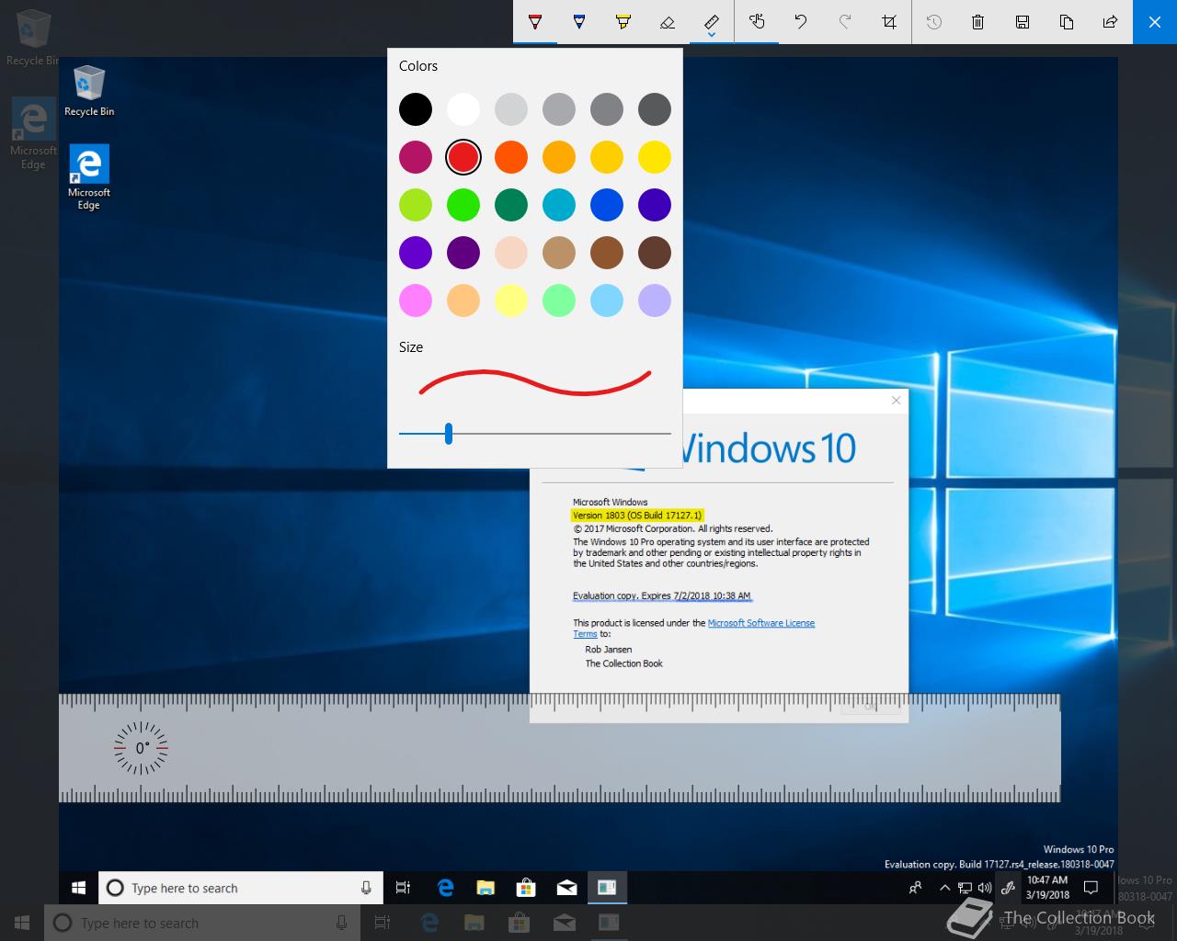1177x941 pixels.
Task: Open the Start menu in captured taskbar
Action: click(x=78, y=888)
